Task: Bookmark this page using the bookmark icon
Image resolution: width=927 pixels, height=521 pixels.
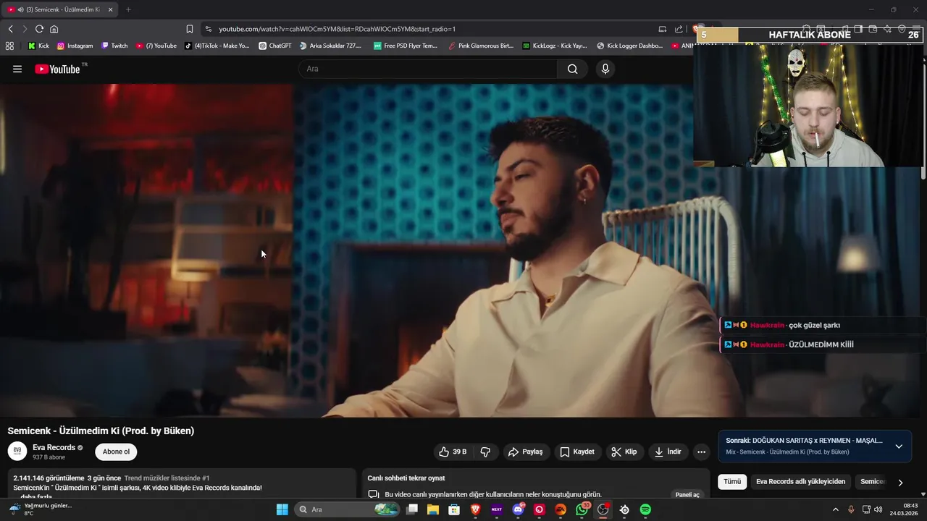Action: (190, 29)
